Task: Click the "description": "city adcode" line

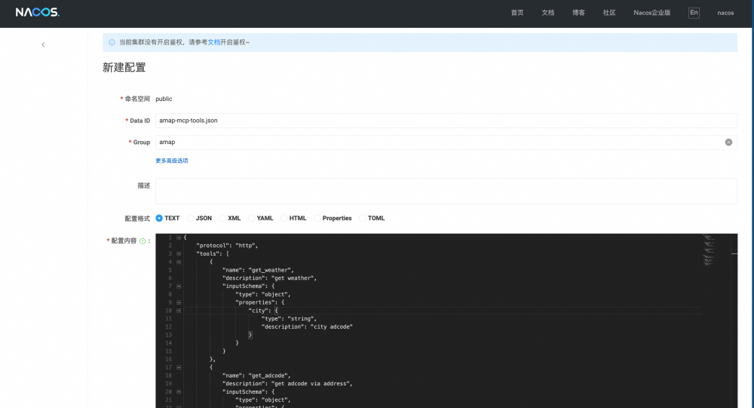Action: pyautogui.click(x=307, y=327)
